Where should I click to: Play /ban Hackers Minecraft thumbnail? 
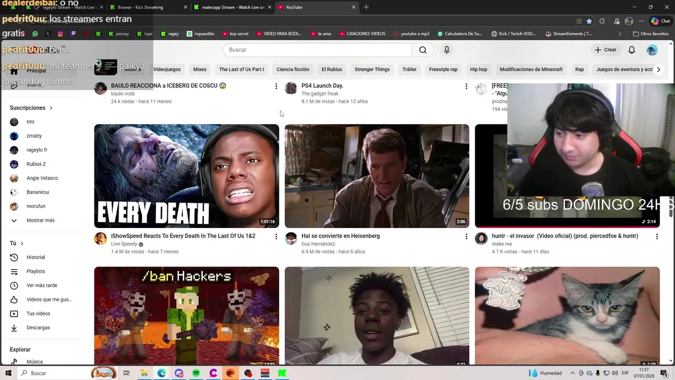click(x=187, y=316)
